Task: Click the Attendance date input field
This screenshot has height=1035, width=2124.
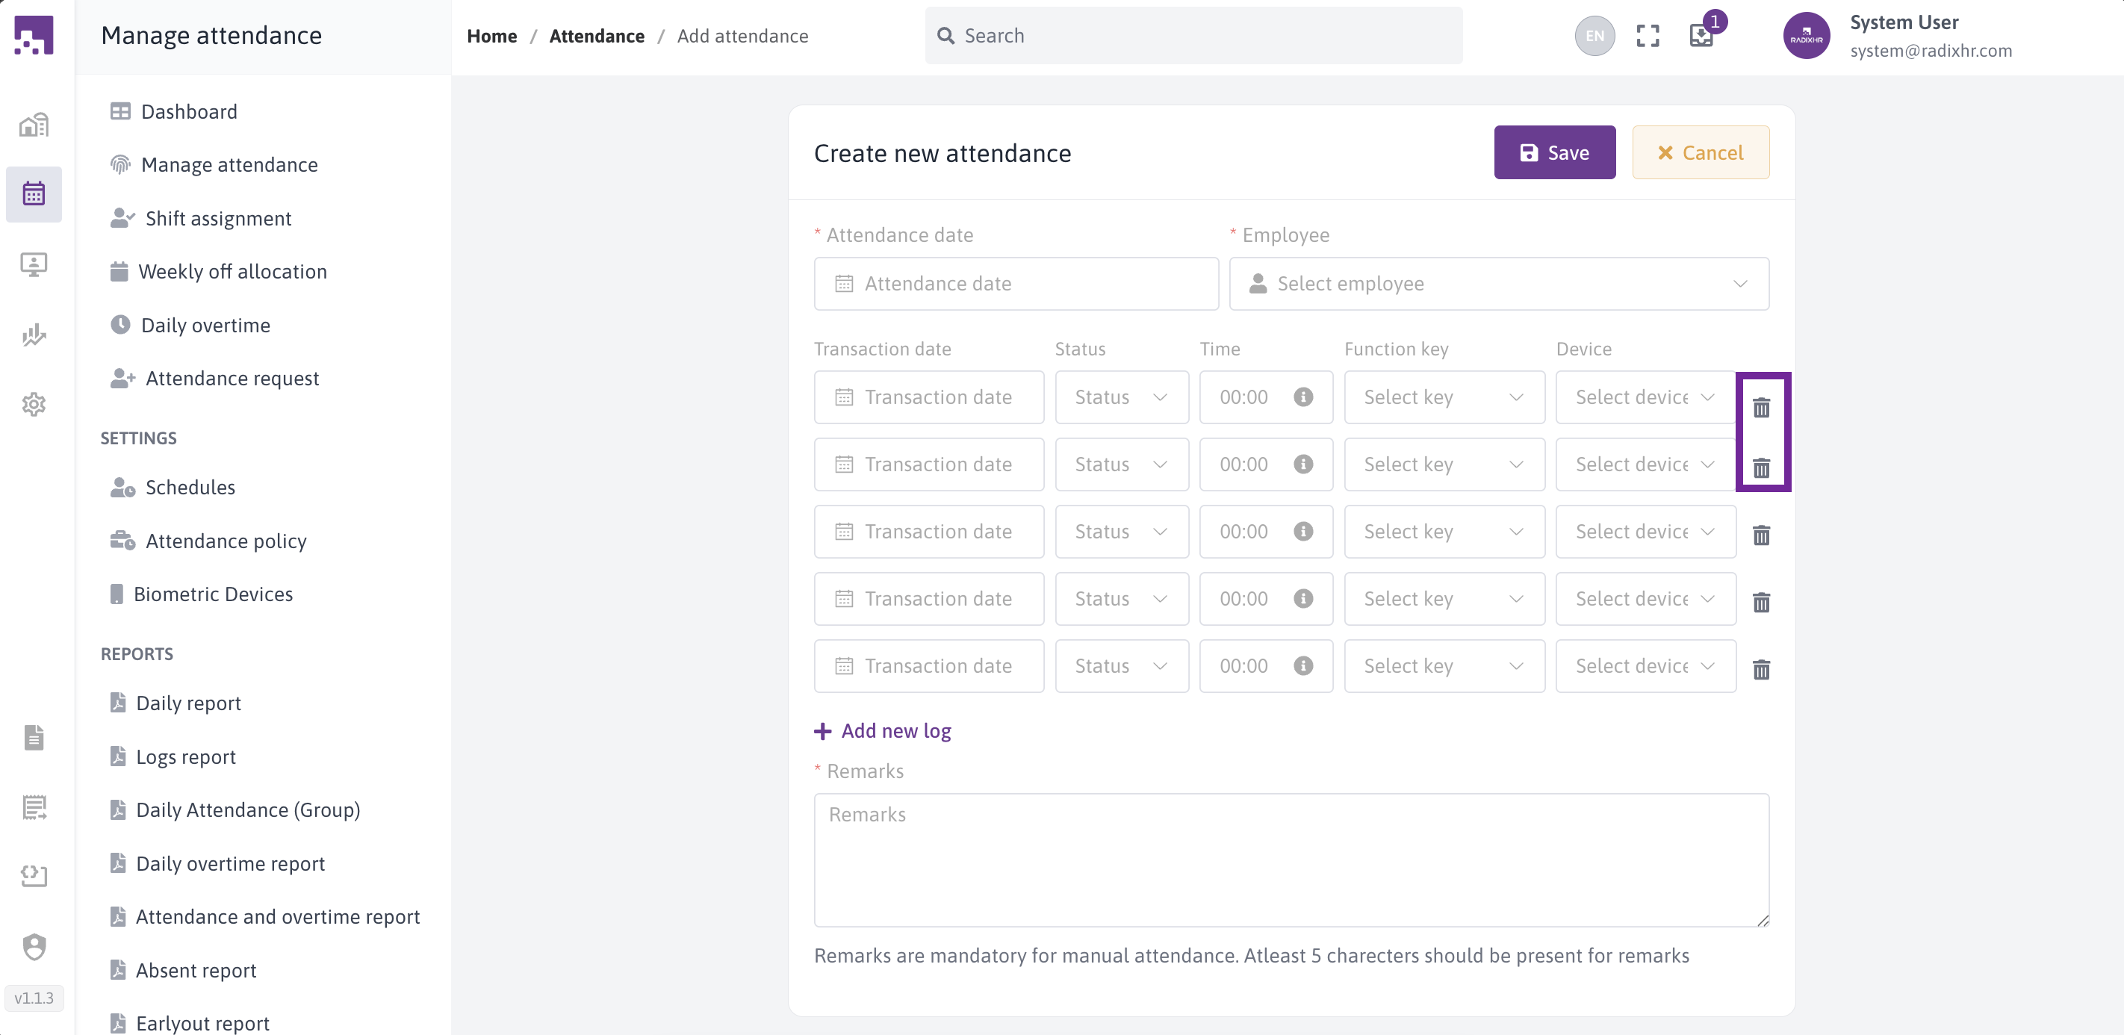Action: coord(1015,284)
